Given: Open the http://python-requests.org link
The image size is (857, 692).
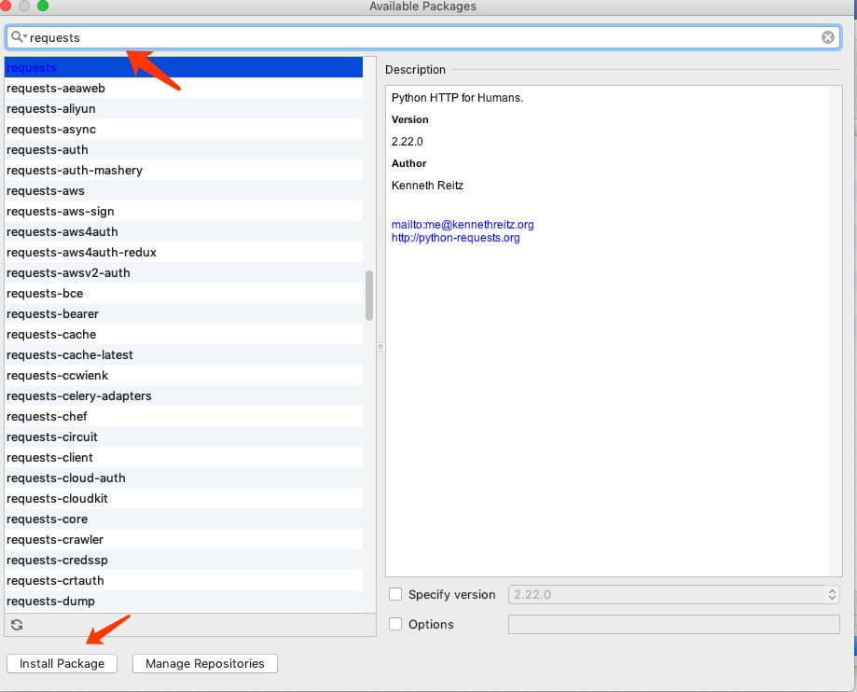Looking at the screenshot, I should (x=455, y=238).
